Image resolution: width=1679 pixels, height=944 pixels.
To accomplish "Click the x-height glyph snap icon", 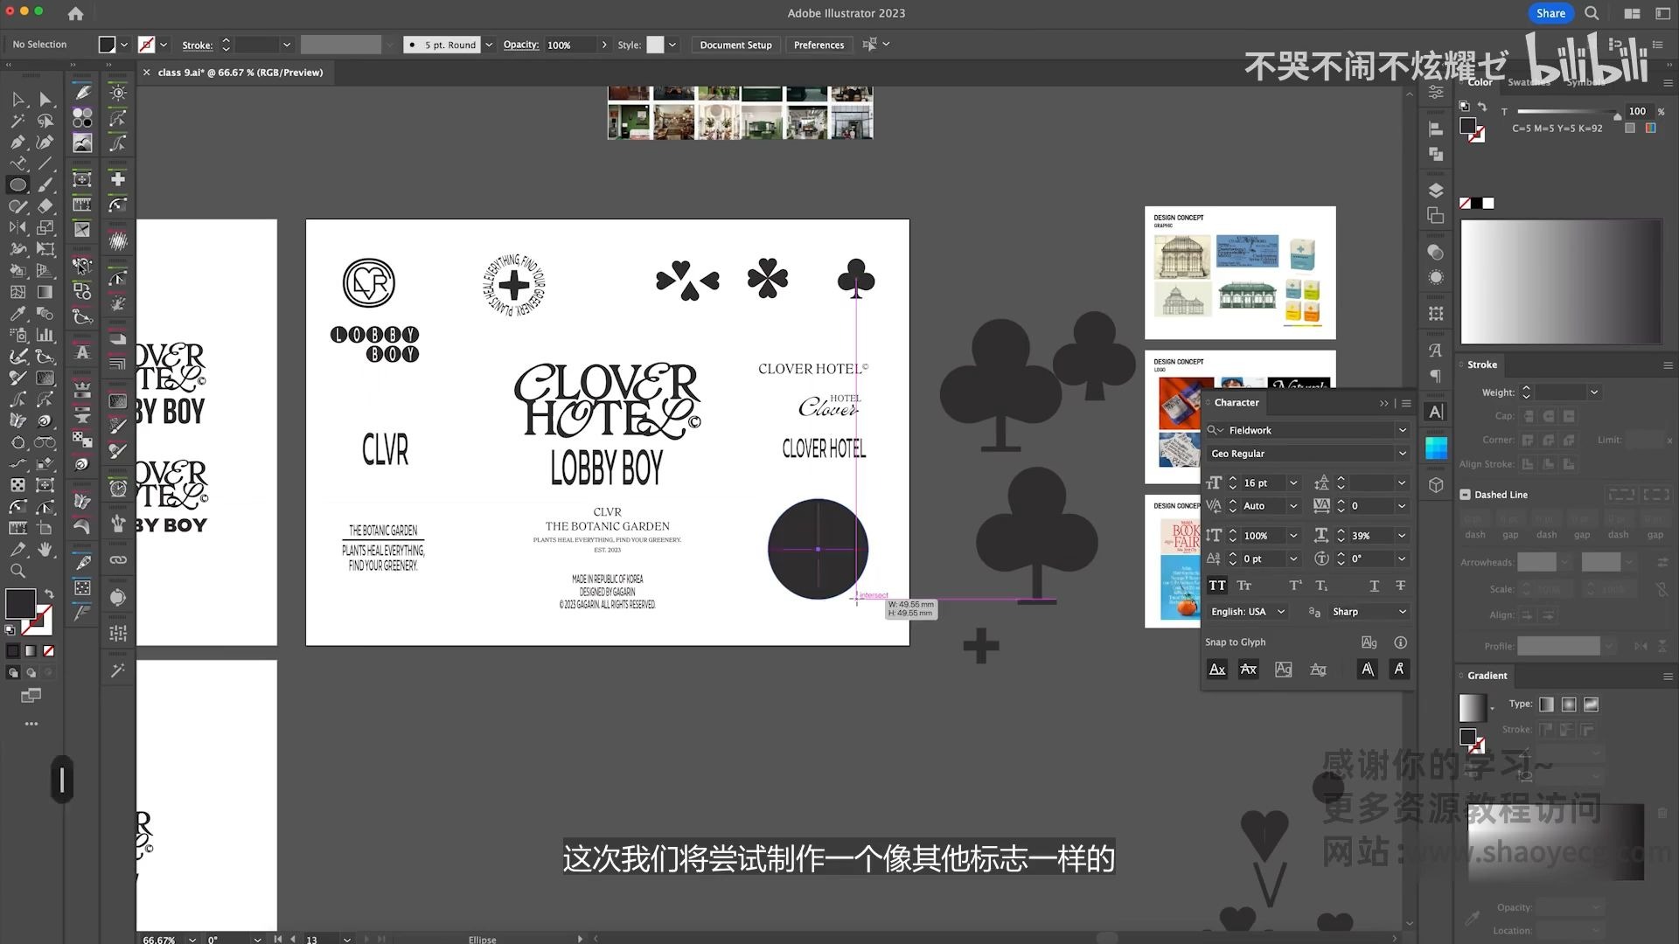I will (1248, 670).
